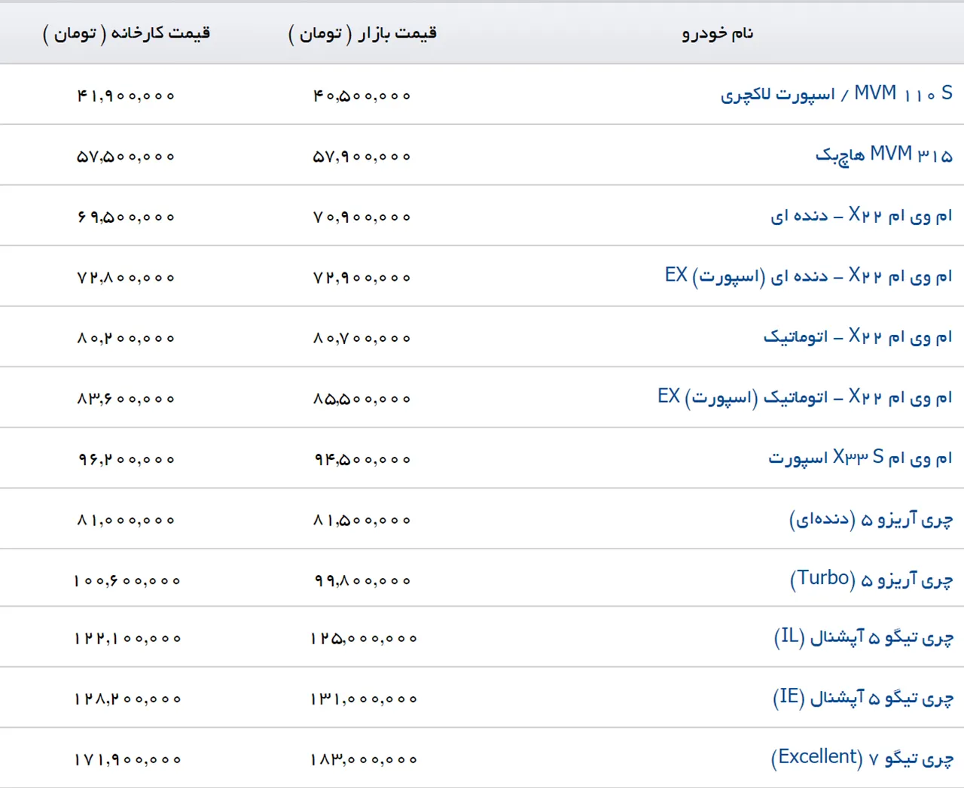Image resolution: width=964 pixels, height=788 pixels.
Task: Select factory price ۱۷۱,۹۰۰,۰۰۰
Action: click(x=127, y=760)
